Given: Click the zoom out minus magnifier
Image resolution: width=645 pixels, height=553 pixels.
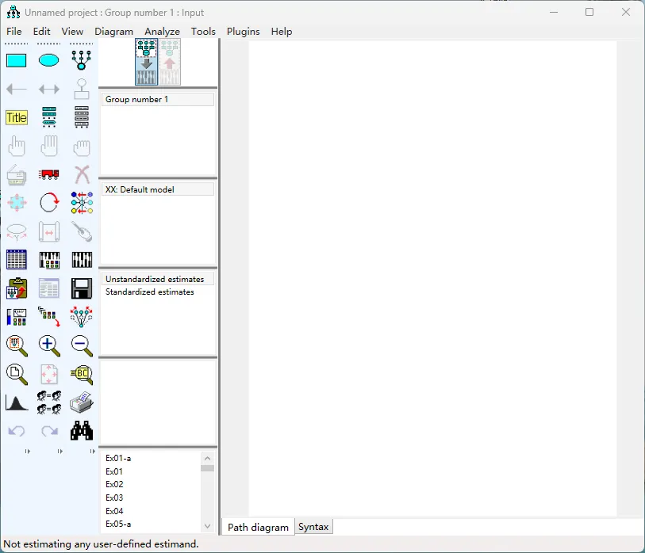Looking at the screenshot, I should tap(82, 346).
